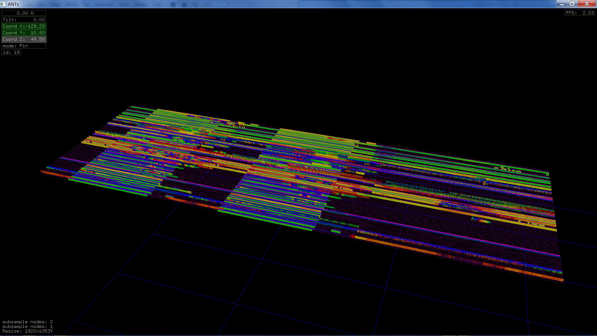Click the FPS counter readout

(580, 13)
